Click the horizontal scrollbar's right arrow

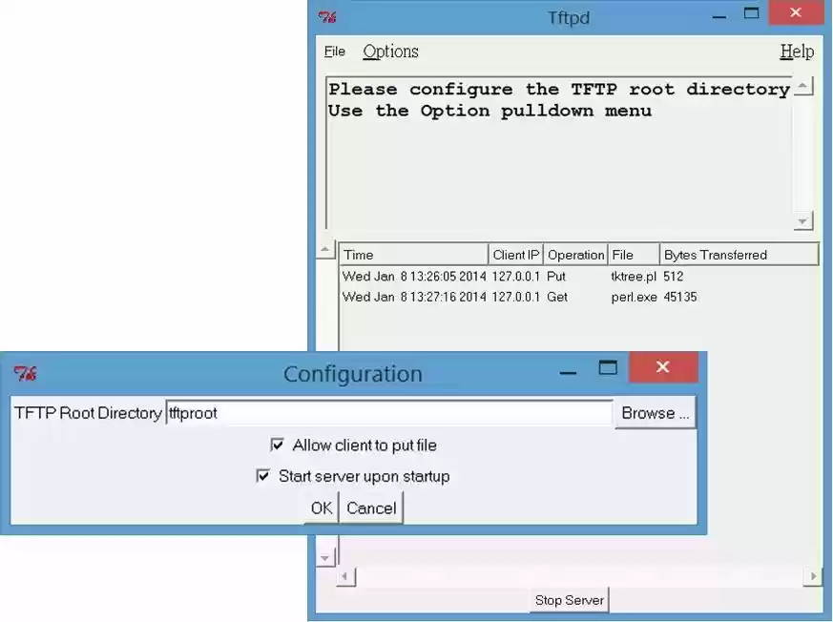point(813,576)
